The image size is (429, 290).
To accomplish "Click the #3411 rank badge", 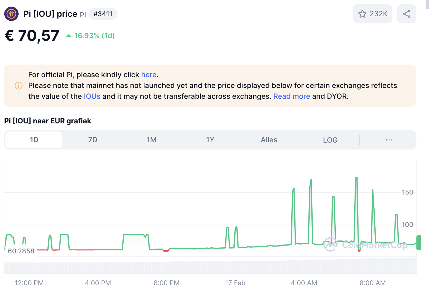I will tap(103, 14).
